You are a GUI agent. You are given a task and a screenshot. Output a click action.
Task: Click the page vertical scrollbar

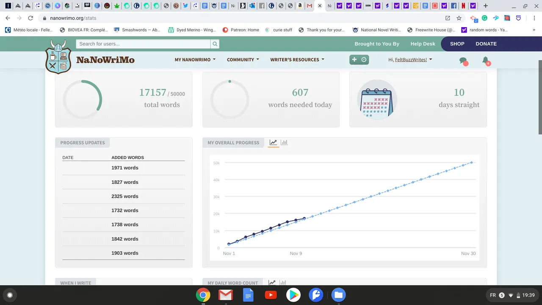pyautogui.click(x=539, y=97)
